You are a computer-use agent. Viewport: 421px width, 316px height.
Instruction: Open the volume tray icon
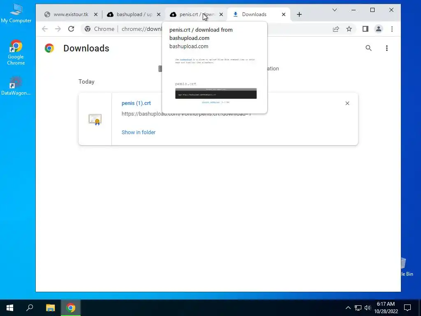click(368, 308)
